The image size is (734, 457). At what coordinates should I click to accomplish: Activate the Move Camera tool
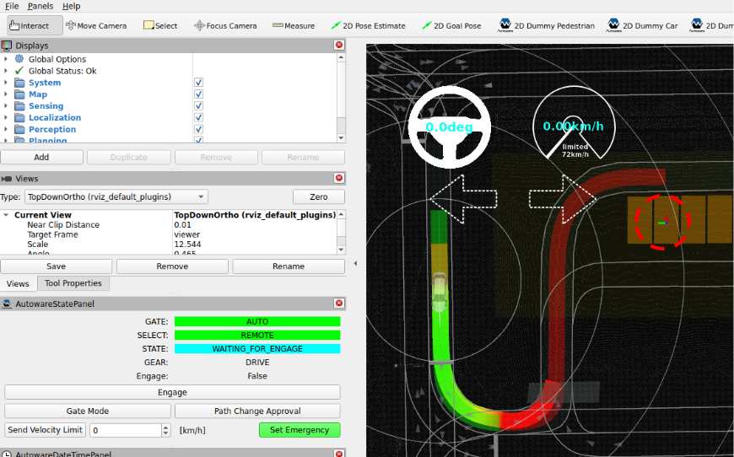[x=99, y=25]
